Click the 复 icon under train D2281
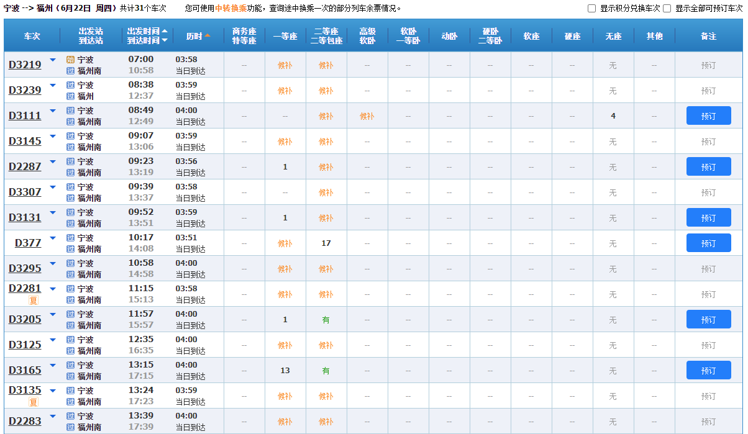Image resolution: width=748 pixels, height=434 pixels. pyautogui.click(x=34, y=301)
